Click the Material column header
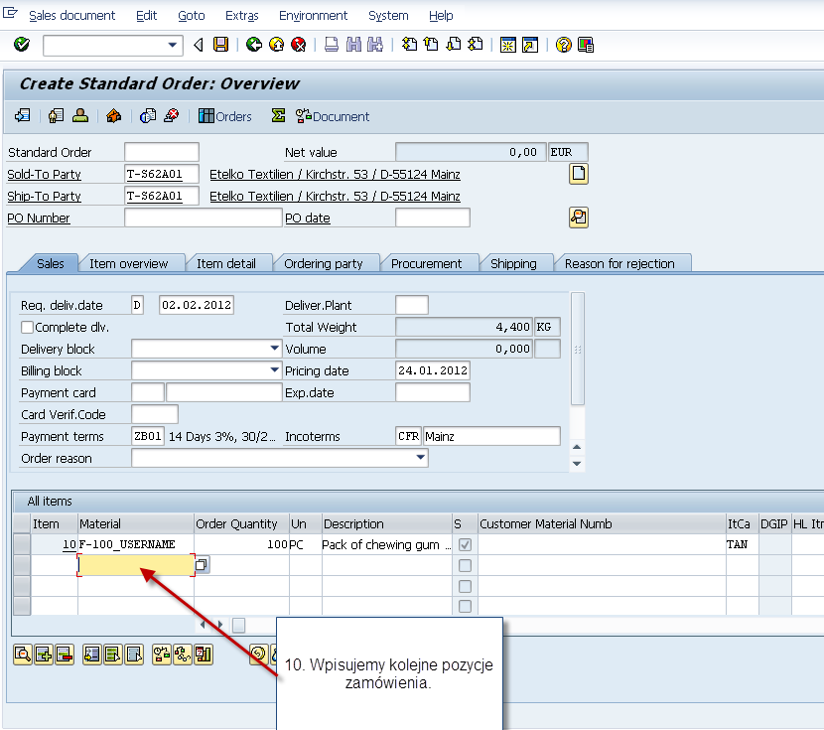This screenshot has height=730, width=824. (x=136, y=523)
